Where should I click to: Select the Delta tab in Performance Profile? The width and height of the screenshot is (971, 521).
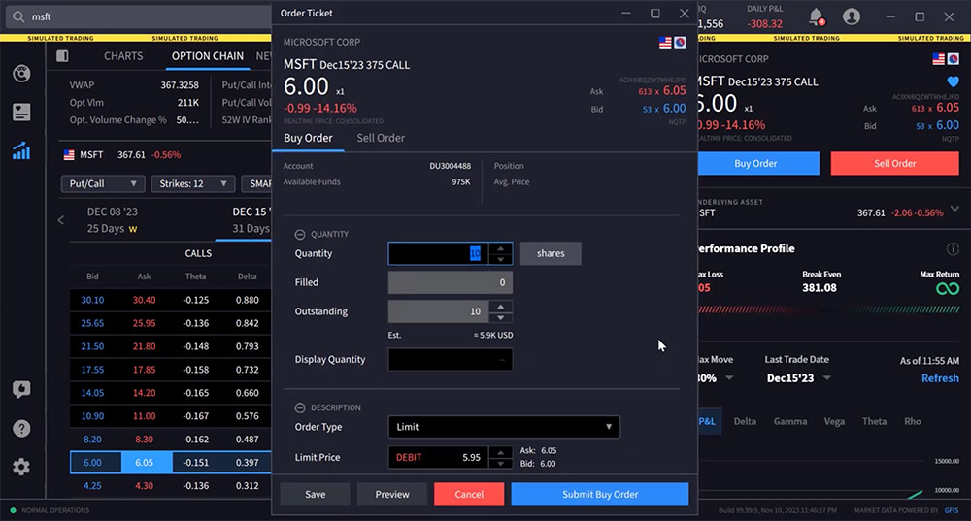coord(745,421)
